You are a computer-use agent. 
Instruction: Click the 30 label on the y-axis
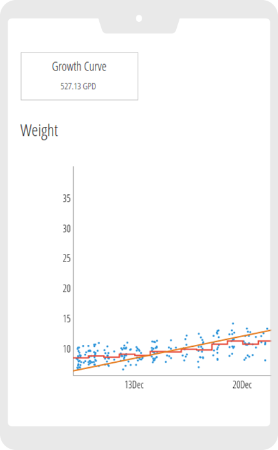pyautogui.click(x=67, y=228)
